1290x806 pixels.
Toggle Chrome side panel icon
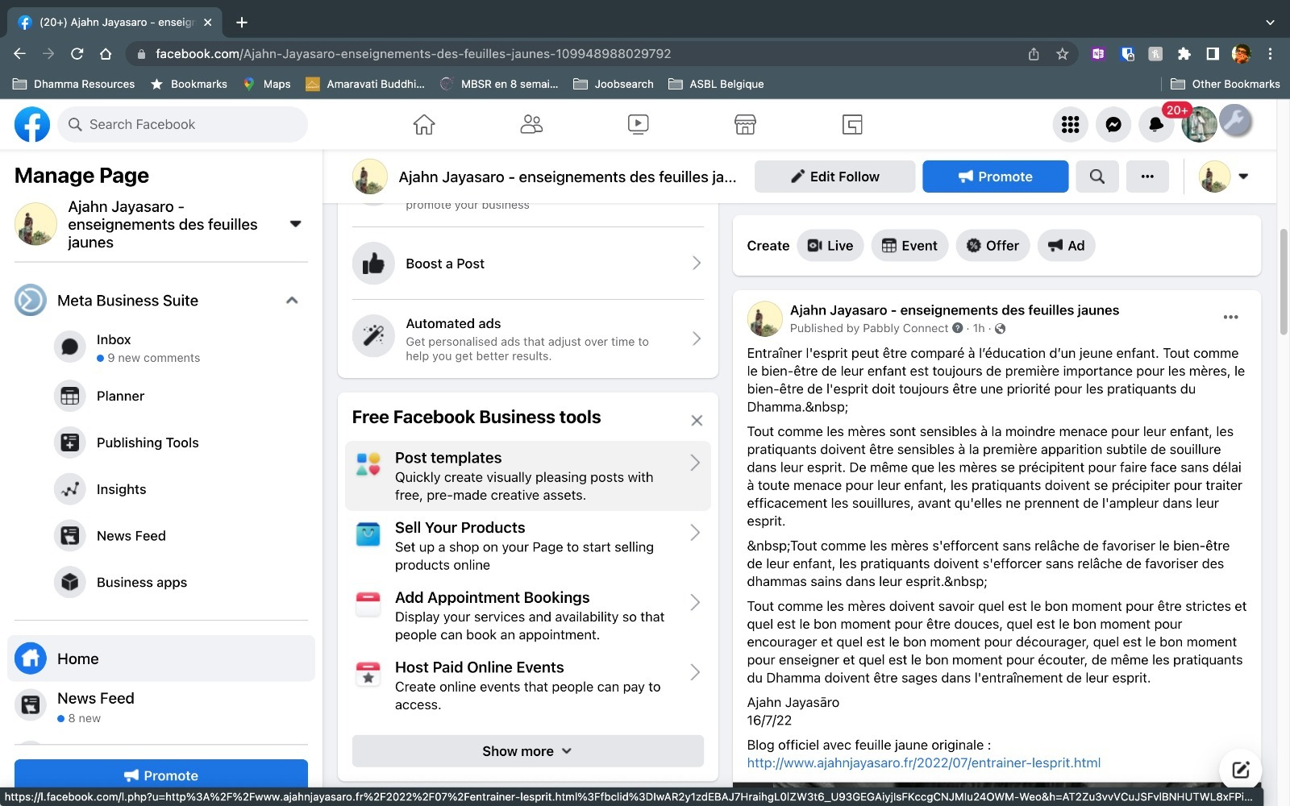coord(1212,54)
